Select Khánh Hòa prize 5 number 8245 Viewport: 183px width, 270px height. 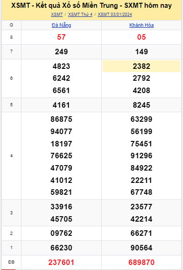coord(141,105)
